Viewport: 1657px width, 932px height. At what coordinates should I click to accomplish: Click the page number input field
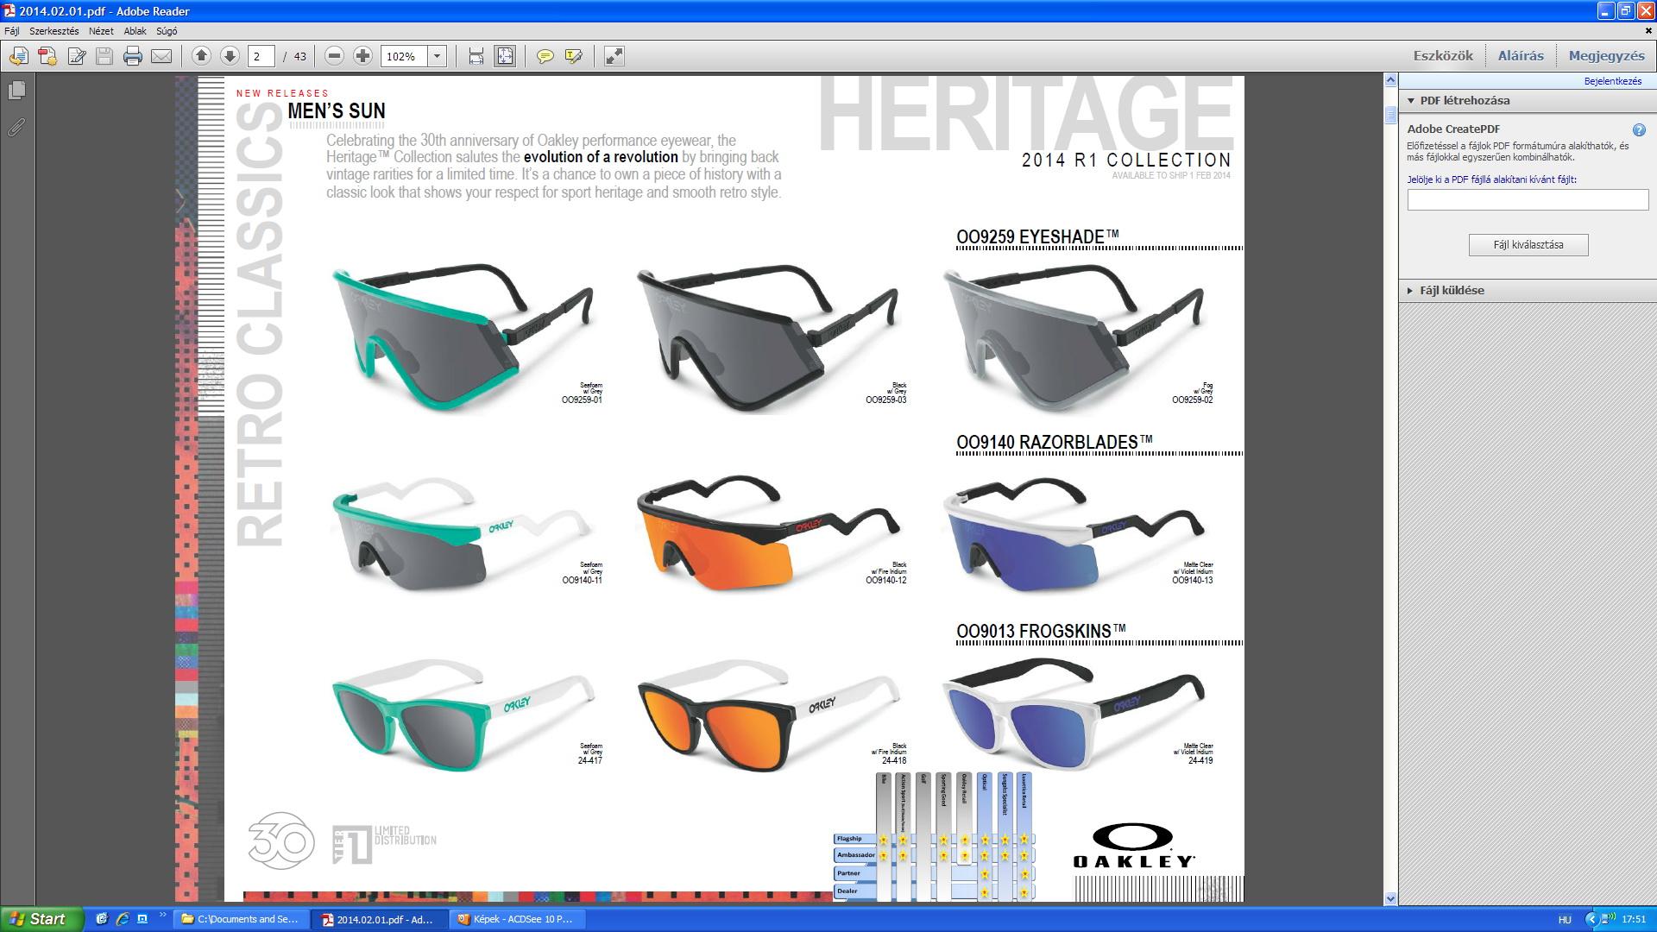click(261, 56)
